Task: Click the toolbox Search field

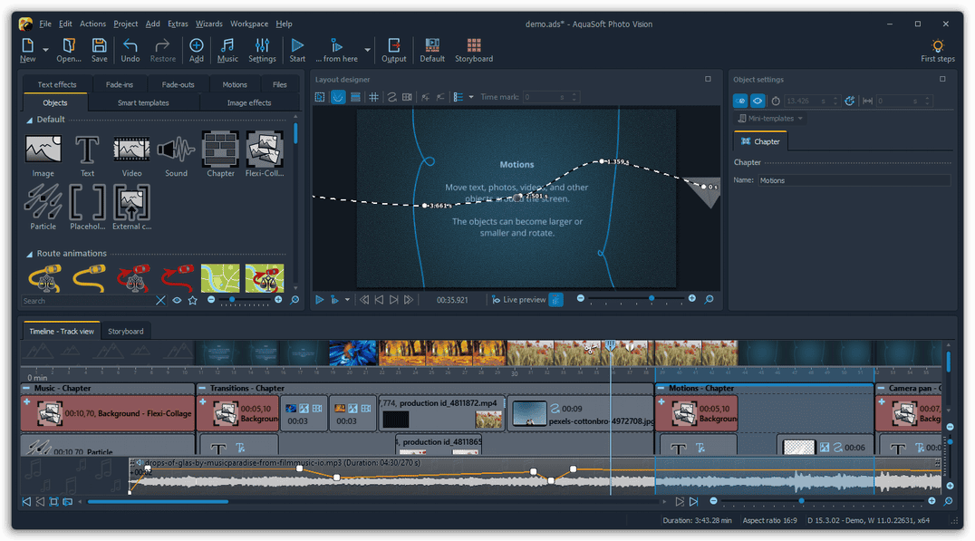Action: point(87,301)
